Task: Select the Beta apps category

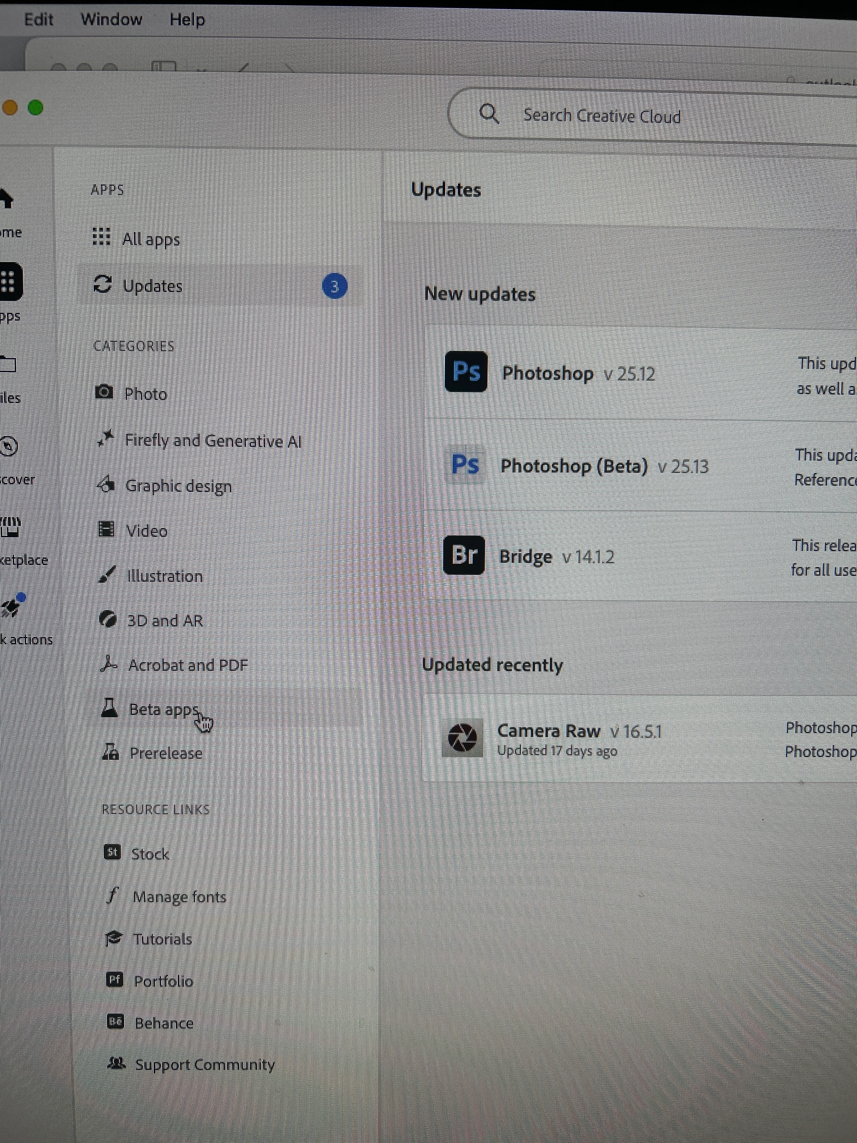Action: pos(163,710)
